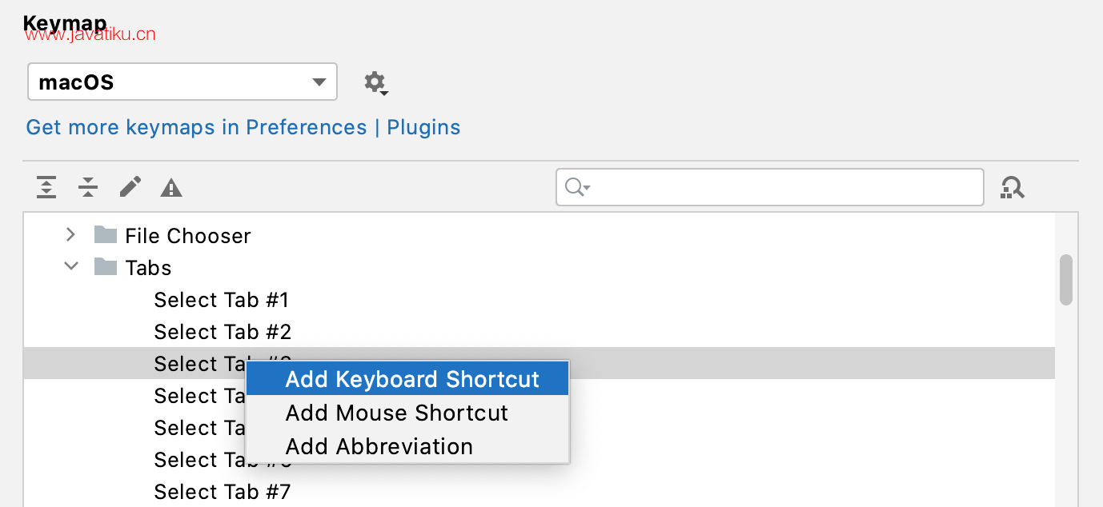Click the File Chooser folder icon
This screenshot has height=507, width=1103.
click(x=106, y=234)
